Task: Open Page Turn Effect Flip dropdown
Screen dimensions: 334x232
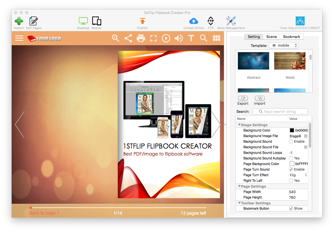Action: click(298, 175)
